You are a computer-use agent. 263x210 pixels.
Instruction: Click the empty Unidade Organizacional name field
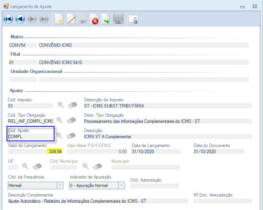pos(144,80)
